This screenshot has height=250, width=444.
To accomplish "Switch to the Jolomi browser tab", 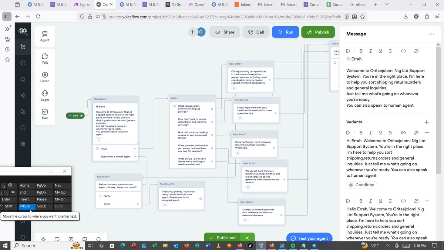I will 243,4.
